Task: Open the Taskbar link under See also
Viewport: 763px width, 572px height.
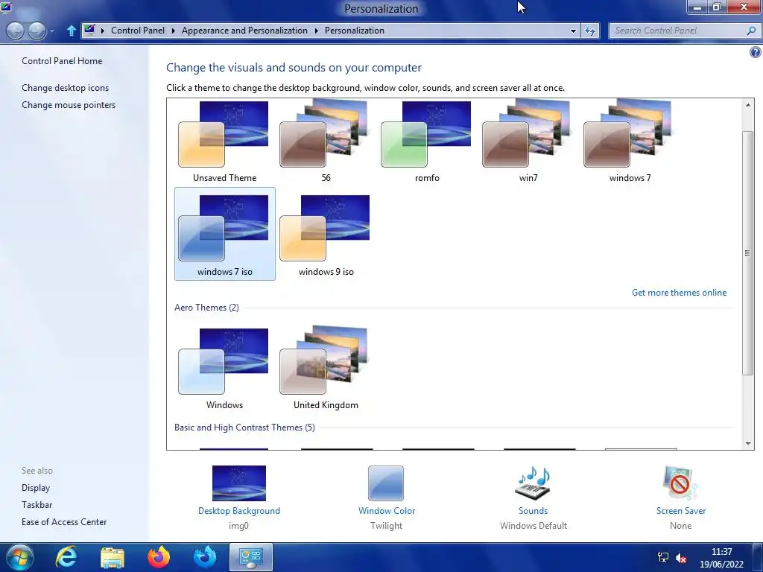Action: [37, 504]
